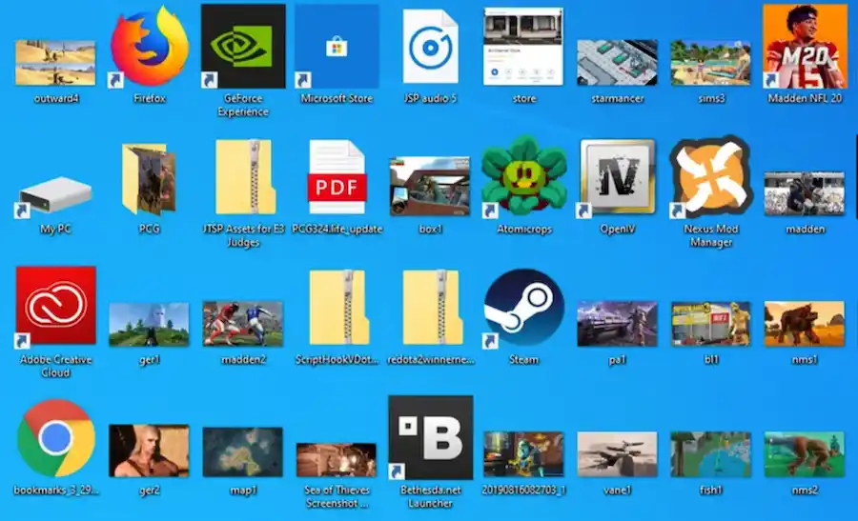Launch GeForce Experience
Screen dimensions: 858x521
pos(243,46)
